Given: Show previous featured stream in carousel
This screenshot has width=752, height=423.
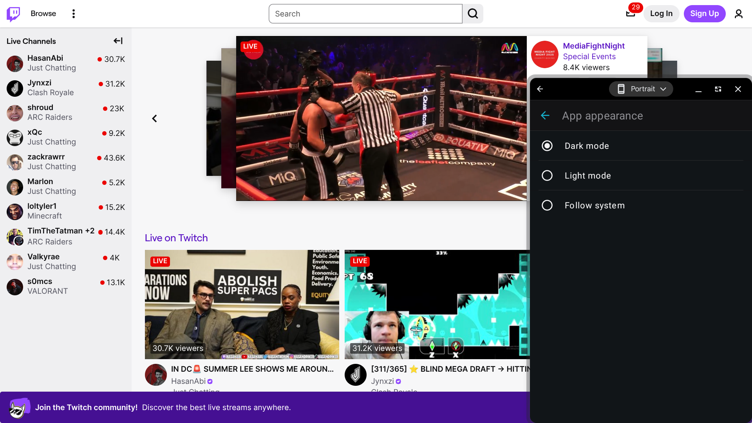Looking at the screenshot, I should tap(154, 118).
